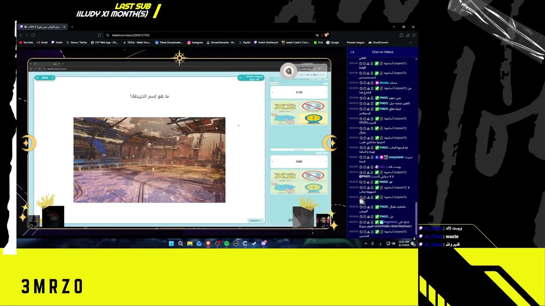Bookmark this page in address bar
This screenshot has height=306, width=545.
[99, 35]
